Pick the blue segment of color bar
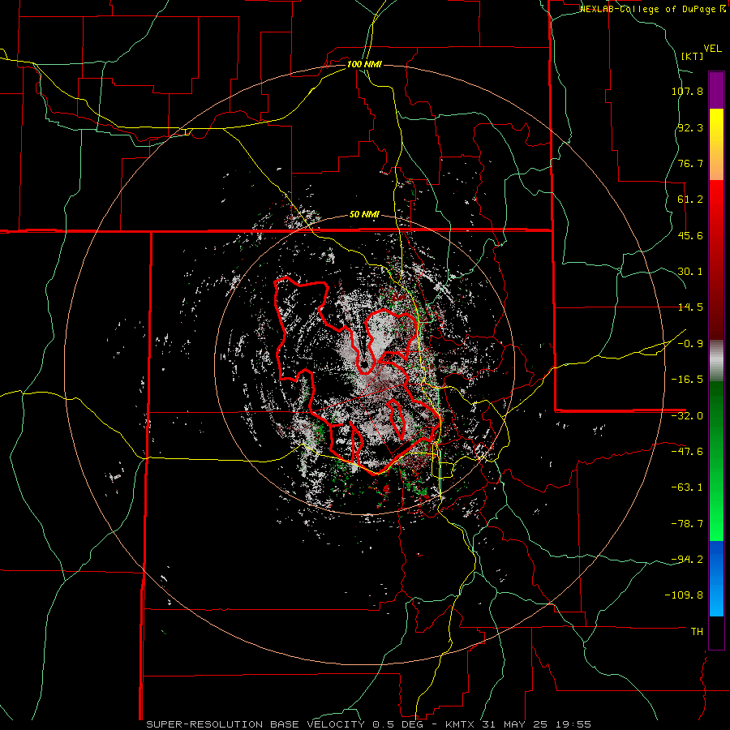 click(716, 578)
